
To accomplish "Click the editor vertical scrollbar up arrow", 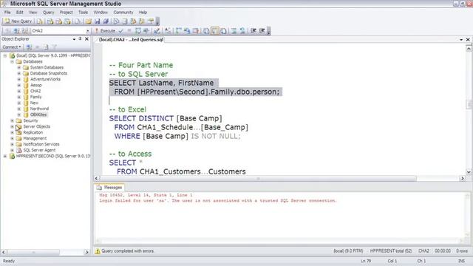I will point(469,48).
